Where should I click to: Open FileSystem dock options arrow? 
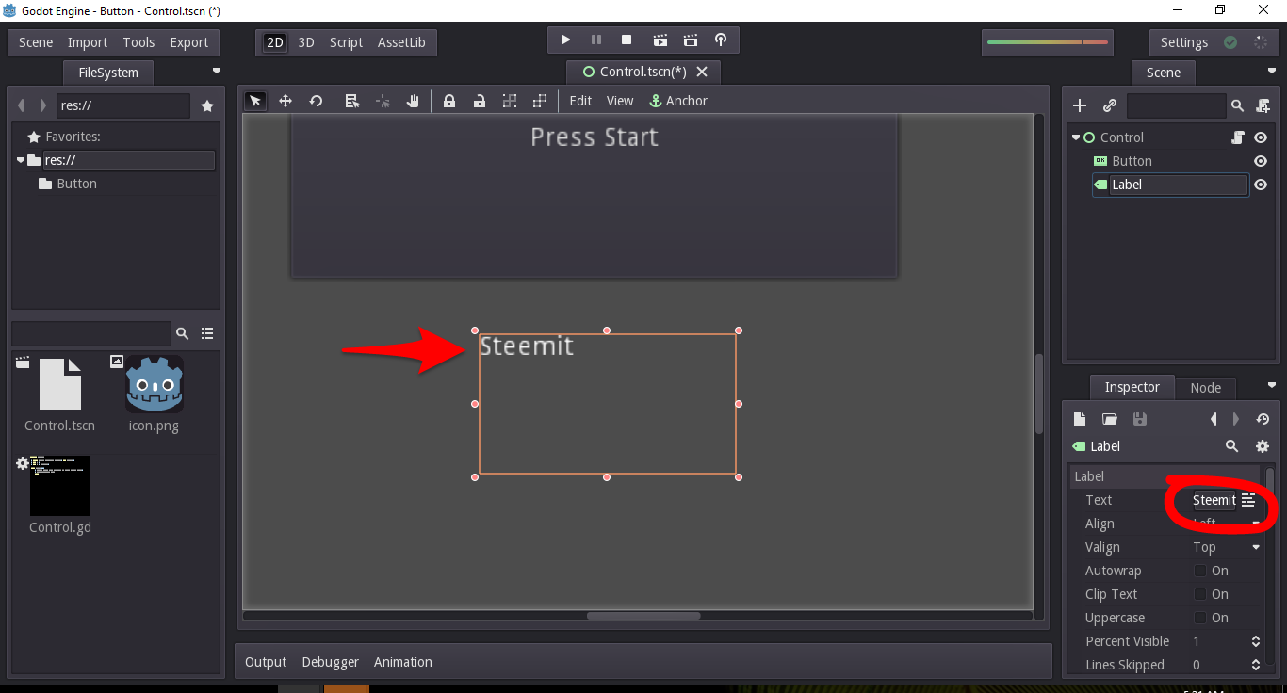tap(217, 71)
